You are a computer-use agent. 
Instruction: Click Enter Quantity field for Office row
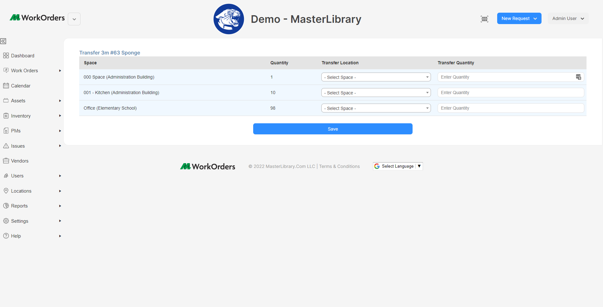coord(510,108)
